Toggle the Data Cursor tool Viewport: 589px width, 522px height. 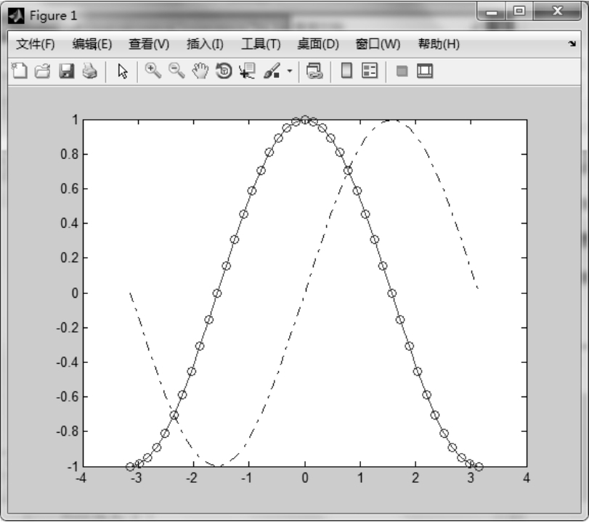(247, 70)
